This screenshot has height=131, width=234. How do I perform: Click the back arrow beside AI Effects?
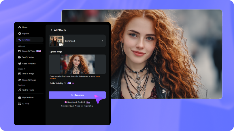point(51,30)
